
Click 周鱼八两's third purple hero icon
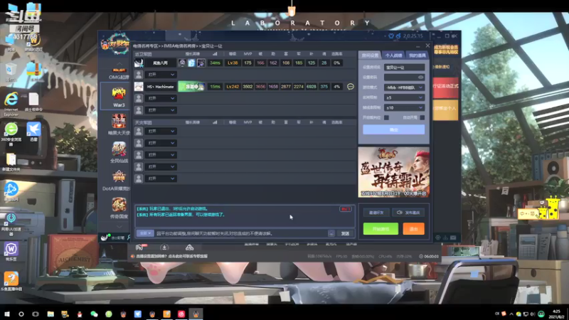click(x=201, y=63)
